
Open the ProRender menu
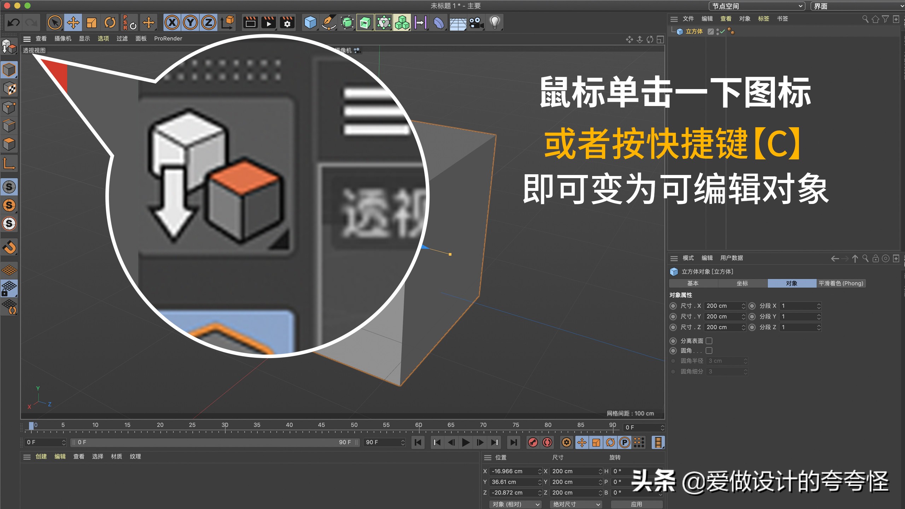click(169, 39)
